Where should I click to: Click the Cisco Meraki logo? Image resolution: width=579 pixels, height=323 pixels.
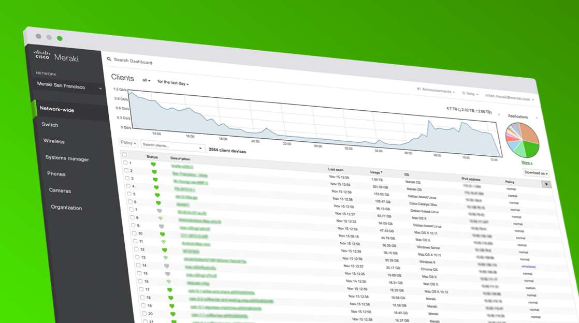[x=56, y=56]
